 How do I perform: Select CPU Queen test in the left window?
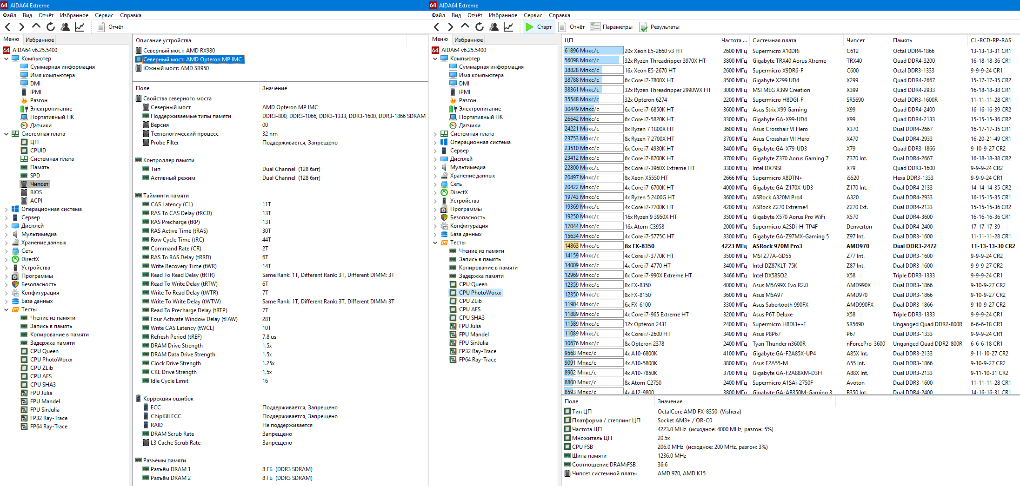coord(44,351)
